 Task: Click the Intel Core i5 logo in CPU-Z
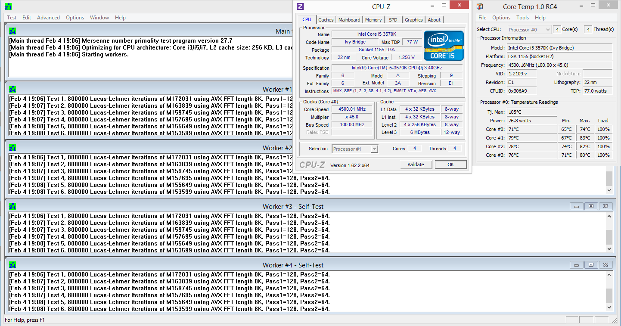pyautogui.click(x=444, y=46)
